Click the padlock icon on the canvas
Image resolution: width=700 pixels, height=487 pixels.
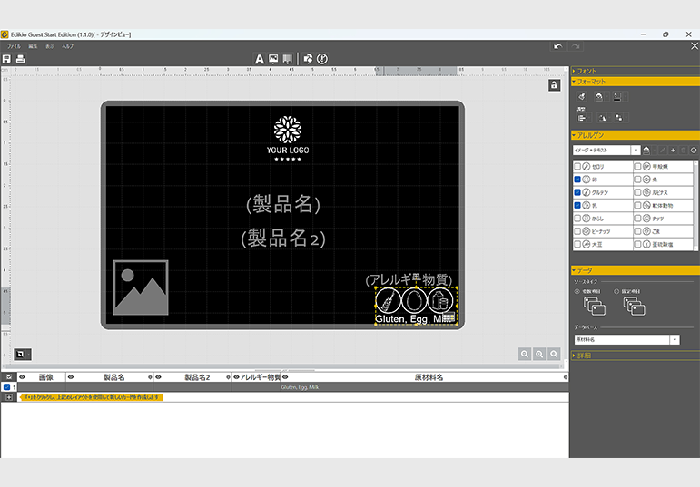tap(554, 85)
